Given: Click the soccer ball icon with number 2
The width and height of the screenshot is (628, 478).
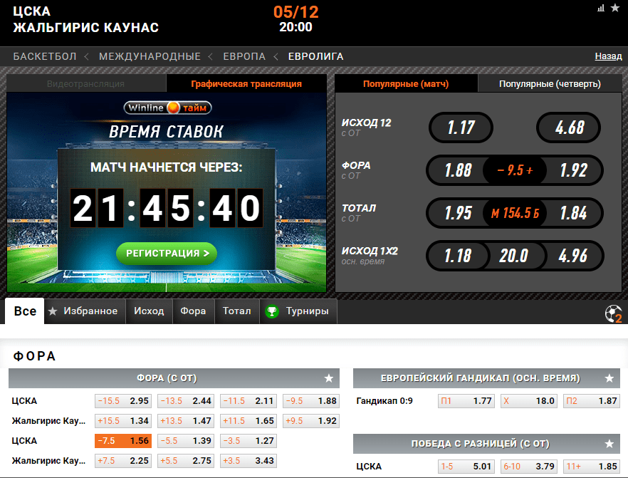Looking at the screenshot, I should (x=614, y=313).
